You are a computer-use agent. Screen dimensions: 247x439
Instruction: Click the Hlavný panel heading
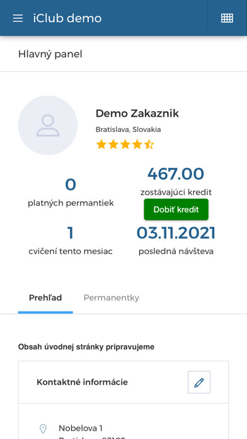(x=50, y=54)
